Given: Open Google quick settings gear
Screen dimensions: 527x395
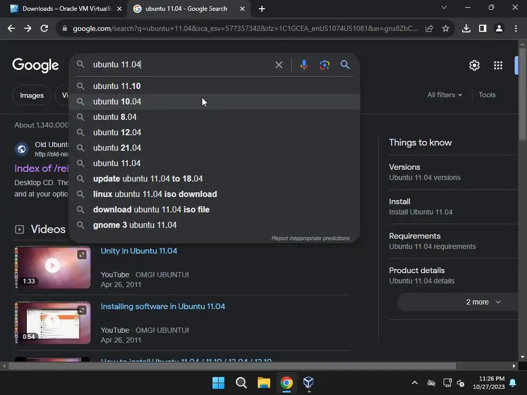Looking at the screenshot, I should click(474, 65).
